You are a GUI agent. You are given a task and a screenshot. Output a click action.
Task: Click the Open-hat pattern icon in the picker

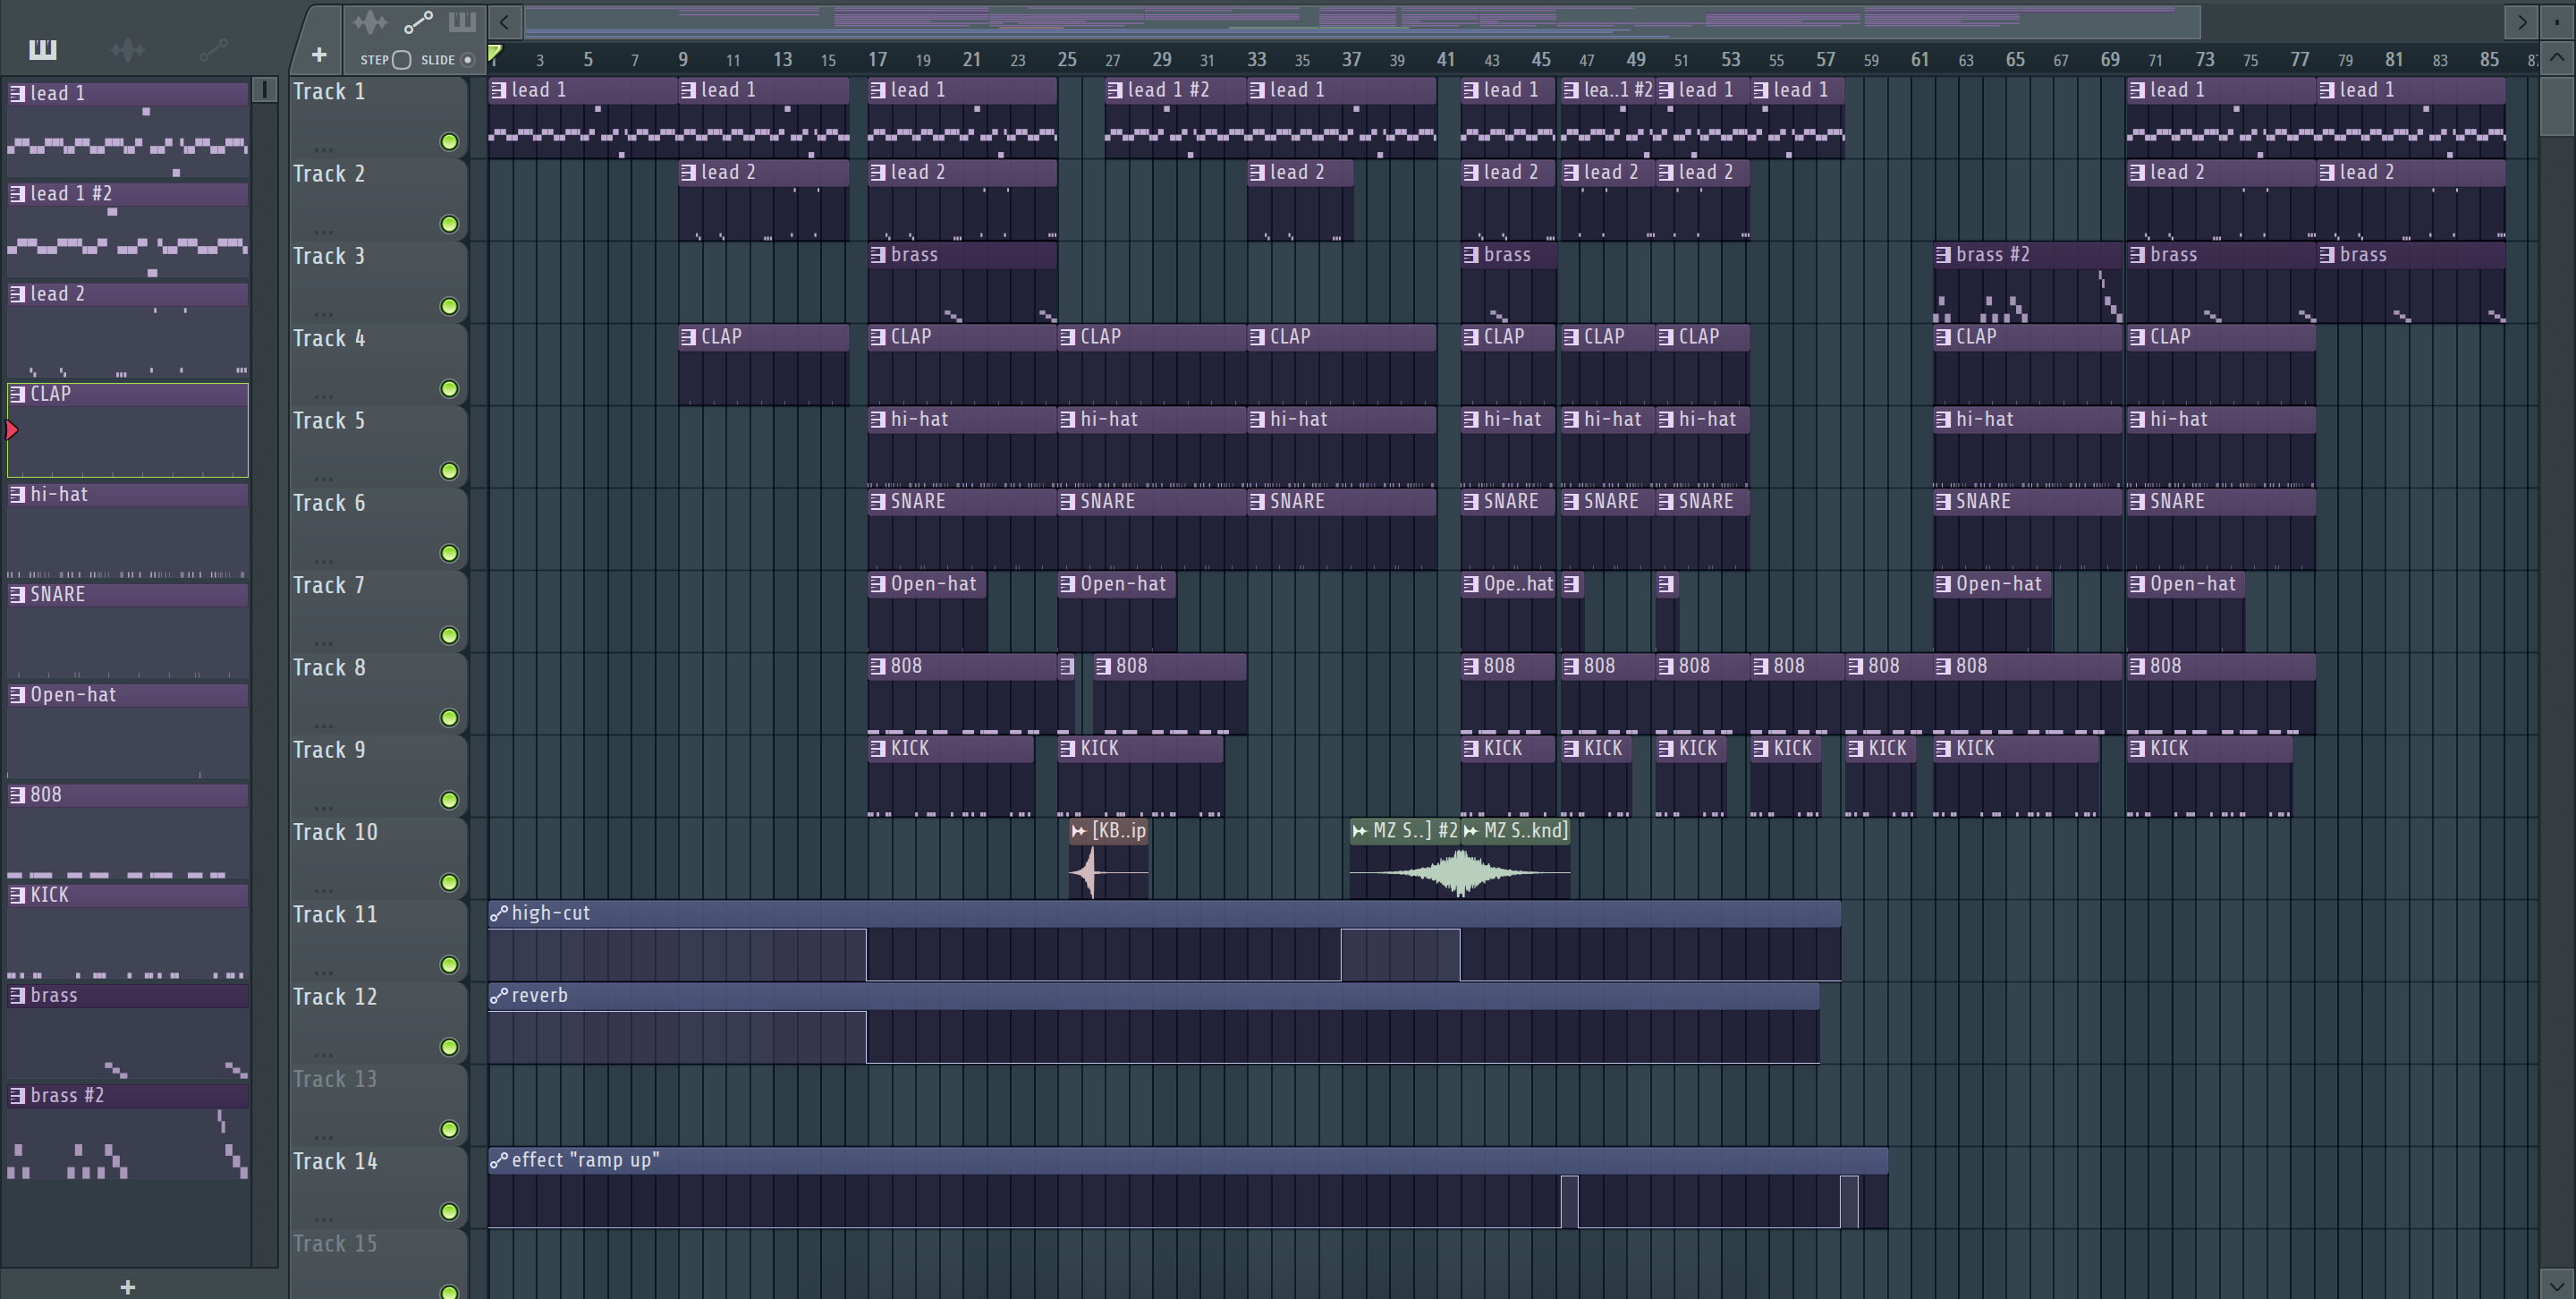click(18, 695)
